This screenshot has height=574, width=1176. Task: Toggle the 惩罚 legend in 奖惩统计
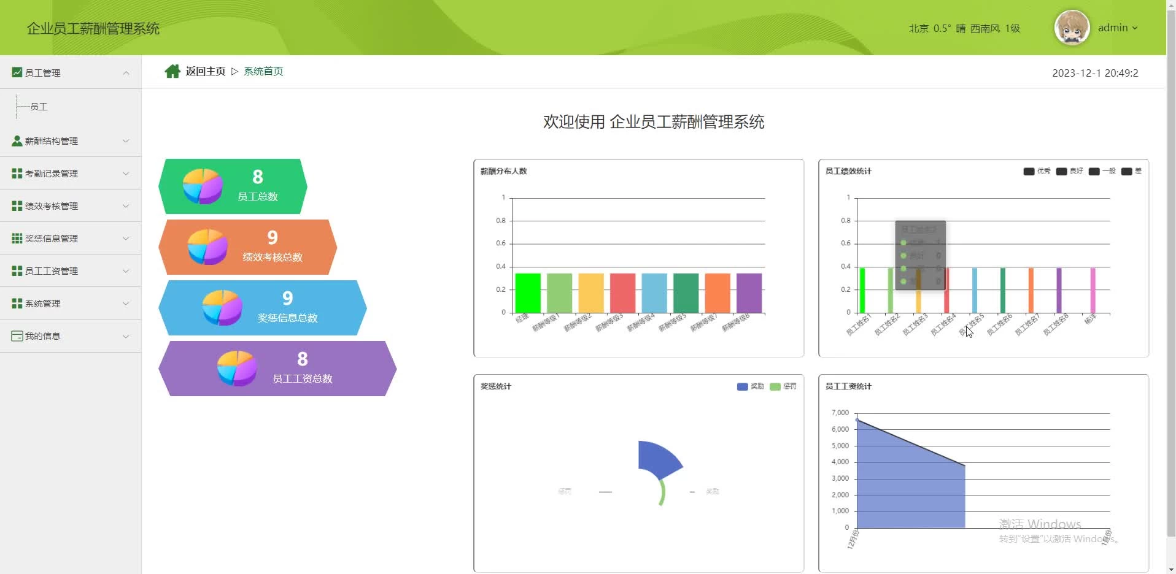point(783,386)
